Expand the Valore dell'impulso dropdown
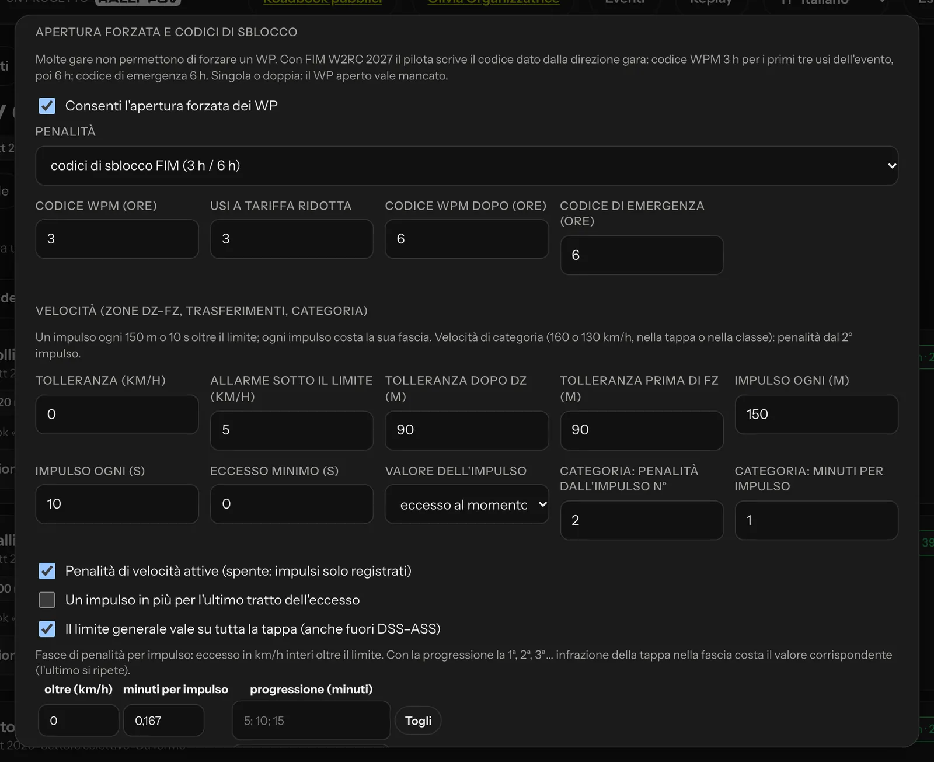This screenshot has height=762, width=934. point(466,504)
